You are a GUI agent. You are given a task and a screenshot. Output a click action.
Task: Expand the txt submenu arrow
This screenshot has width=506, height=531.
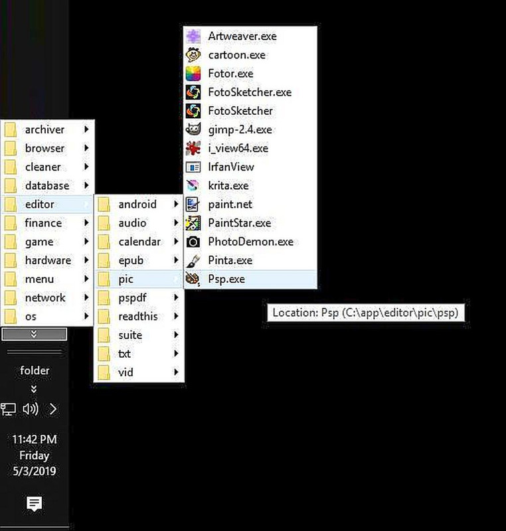point(176,353)
